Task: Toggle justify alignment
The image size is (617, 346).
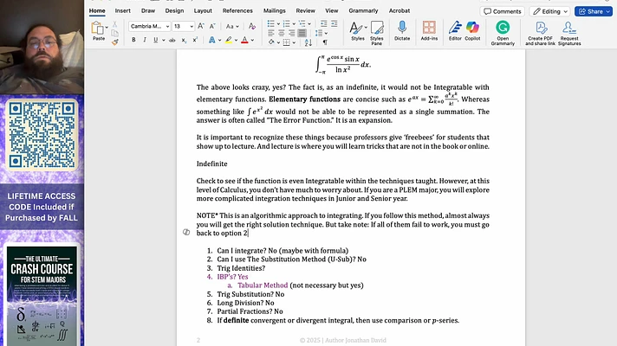Action: (302, 34)
